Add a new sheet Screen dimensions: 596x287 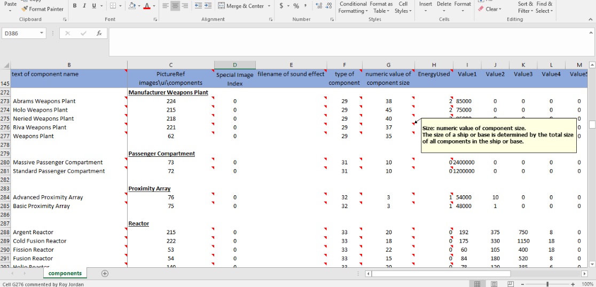(x=105, y=273)
